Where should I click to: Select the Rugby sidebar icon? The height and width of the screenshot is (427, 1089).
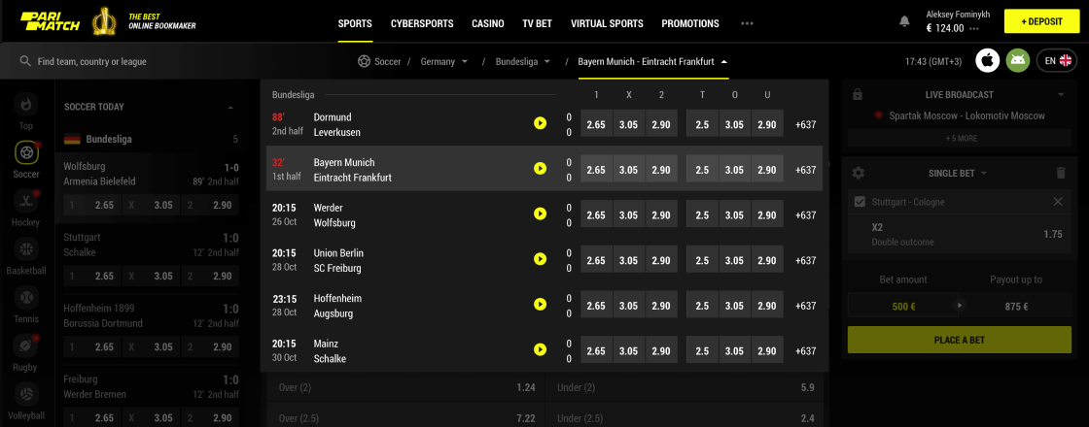[x=25, y=345]
